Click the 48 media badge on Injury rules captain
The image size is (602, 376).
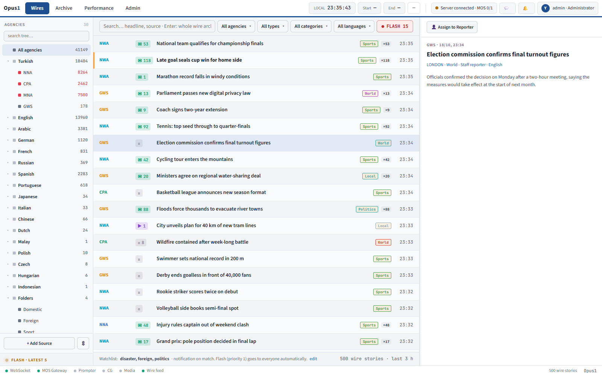pyautogui.click(x=143, y=325)
